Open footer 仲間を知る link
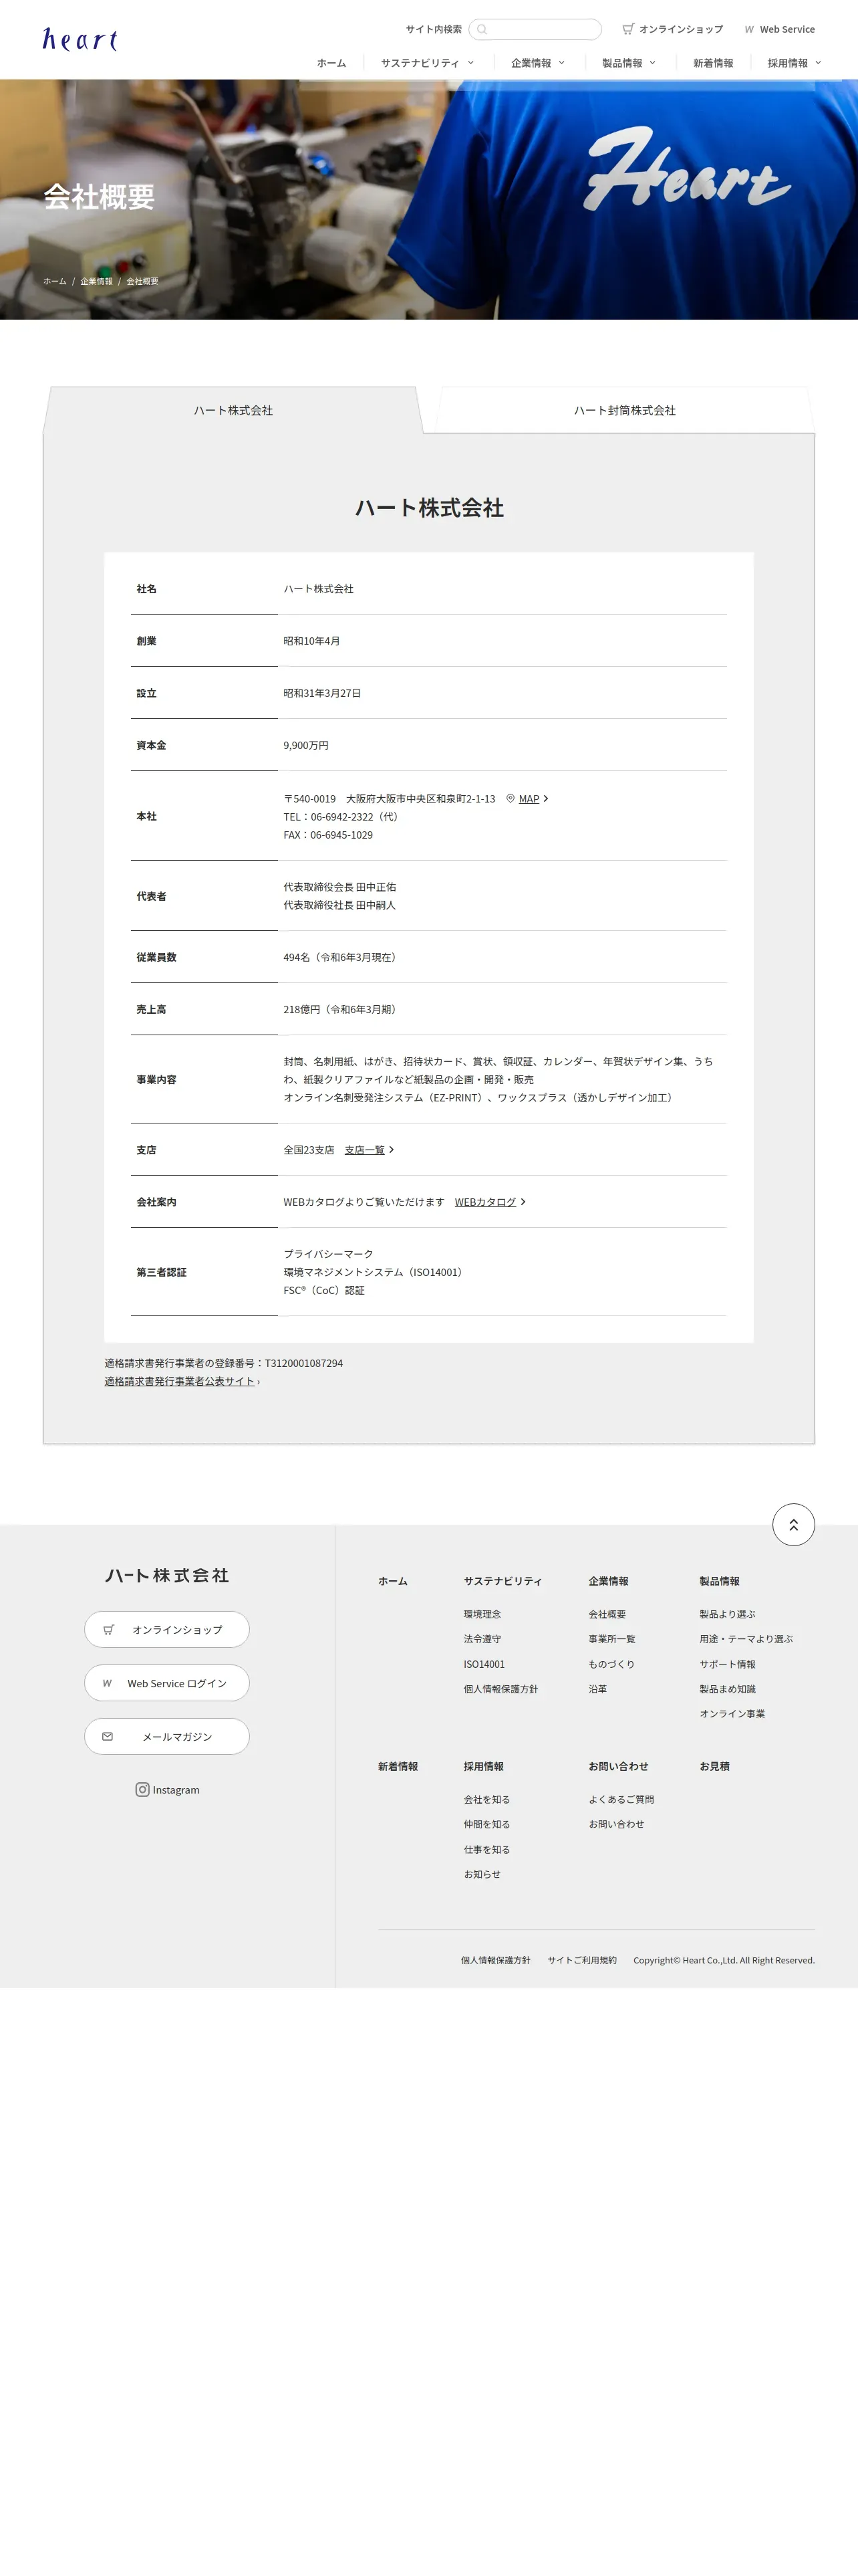The width and height of the screenshot is (858, 2576). [x=486, y=1824]
